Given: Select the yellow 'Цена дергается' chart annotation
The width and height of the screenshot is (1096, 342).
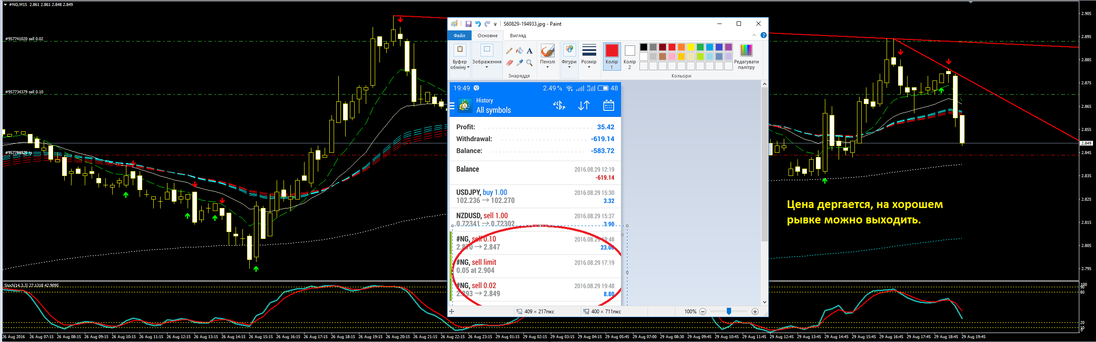Looking at the screenshot, I should tap(865, 212).
